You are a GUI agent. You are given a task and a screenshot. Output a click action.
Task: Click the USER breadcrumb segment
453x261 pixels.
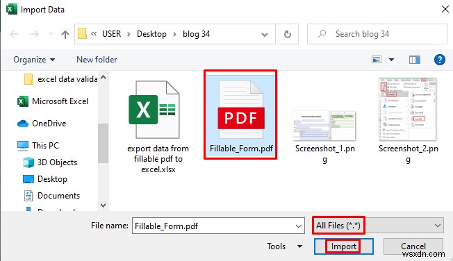[112, 34]
